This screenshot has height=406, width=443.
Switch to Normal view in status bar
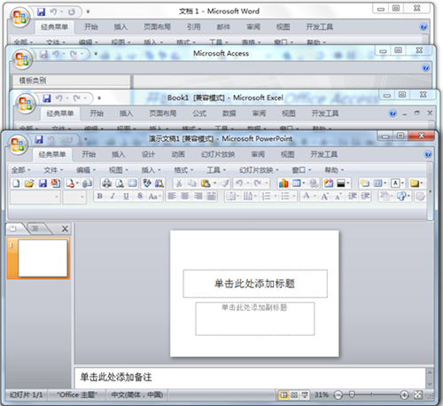[284, 394]
